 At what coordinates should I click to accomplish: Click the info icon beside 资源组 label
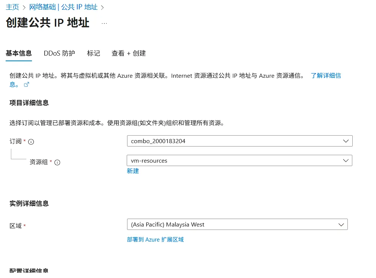tap(57, 162)
